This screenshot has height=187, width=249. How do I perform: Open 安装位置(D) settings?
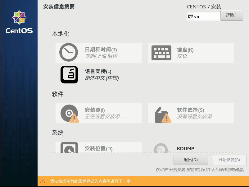point(99,147)
